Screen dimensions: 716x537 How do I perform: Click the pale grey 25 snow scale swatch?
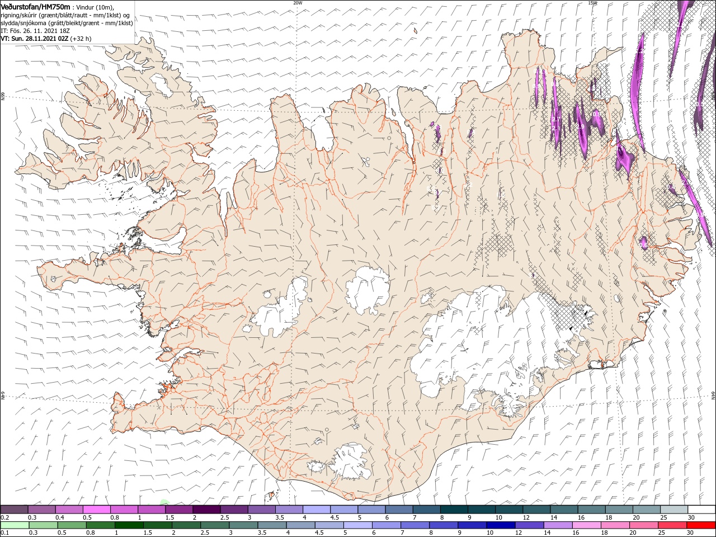click(x=674, y=509)
